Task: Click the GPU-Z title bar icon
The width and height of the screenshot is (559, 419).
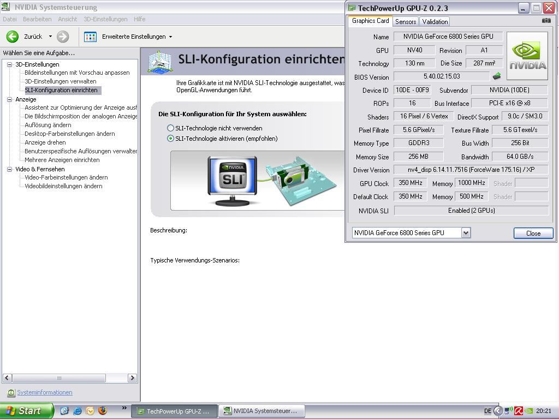Action: (x=352, y=8)
